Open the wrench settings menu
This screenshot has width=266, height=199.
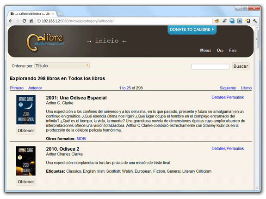tap(255, 21)
